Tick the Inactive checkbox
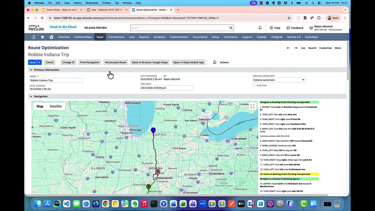 click(x=254, y=85)
